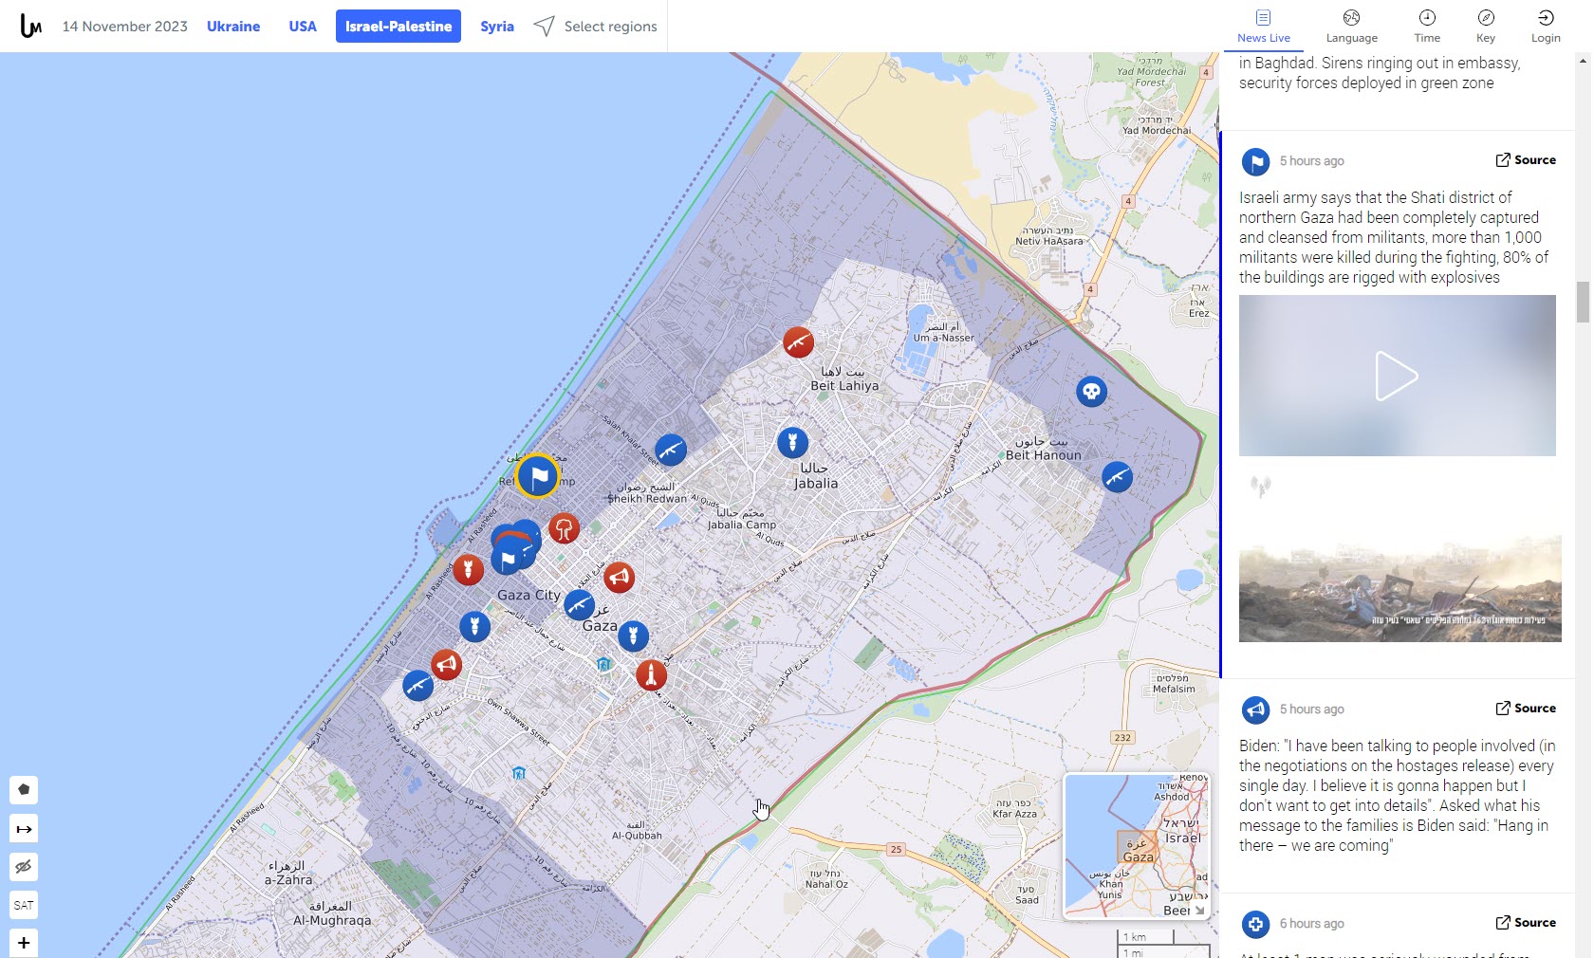This screenshot has height=958, width=1594.
Task: Open blue rifle marker beside Sheikh Redwan
Action: [670, 450]
